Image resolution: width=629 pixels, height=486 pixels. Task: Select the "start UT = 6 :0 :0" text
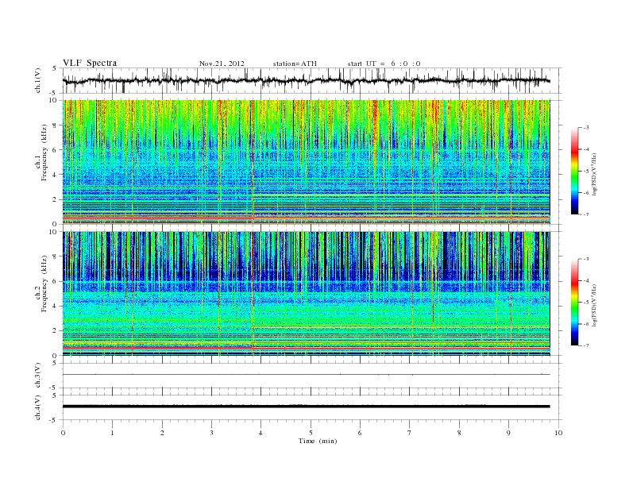point(384,64)
